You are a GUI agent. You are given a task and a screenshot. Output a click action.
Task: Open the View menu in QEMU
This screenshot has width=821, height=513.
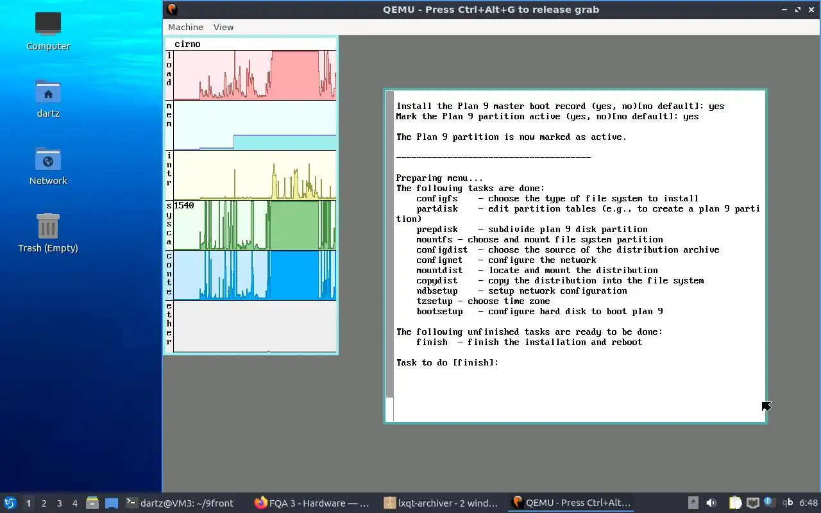(x=223, y=27)
